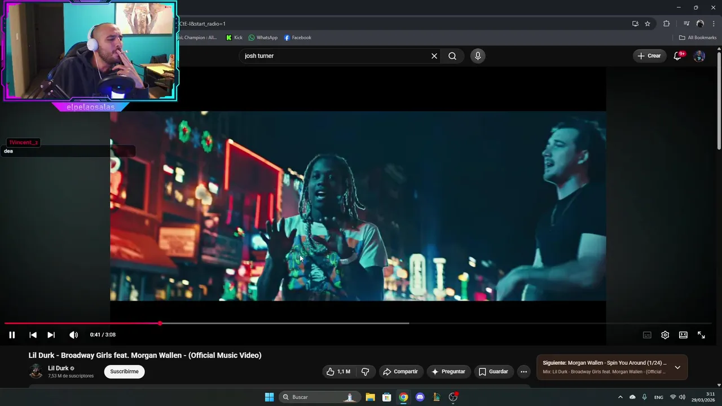The width and height of the screenshot is (722, 406).
Task: Open the Crear create menu
Action: pyautogui.click(x=649, y=56)
